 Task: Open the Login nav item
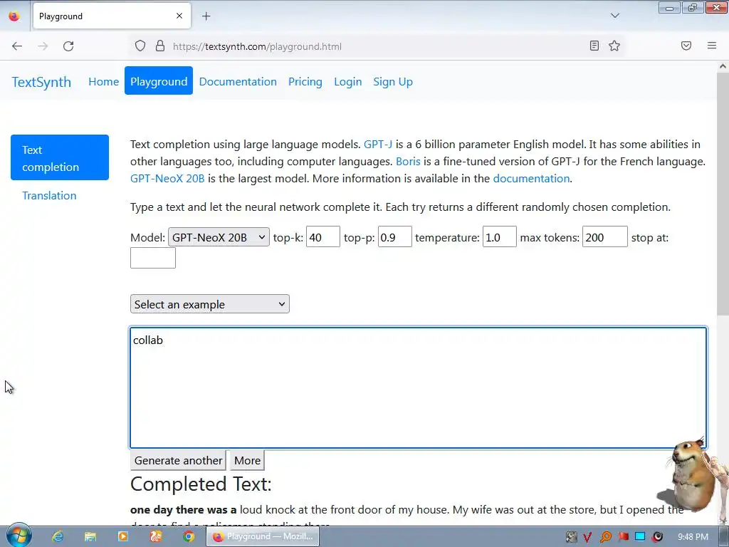(x=347, y=81)
